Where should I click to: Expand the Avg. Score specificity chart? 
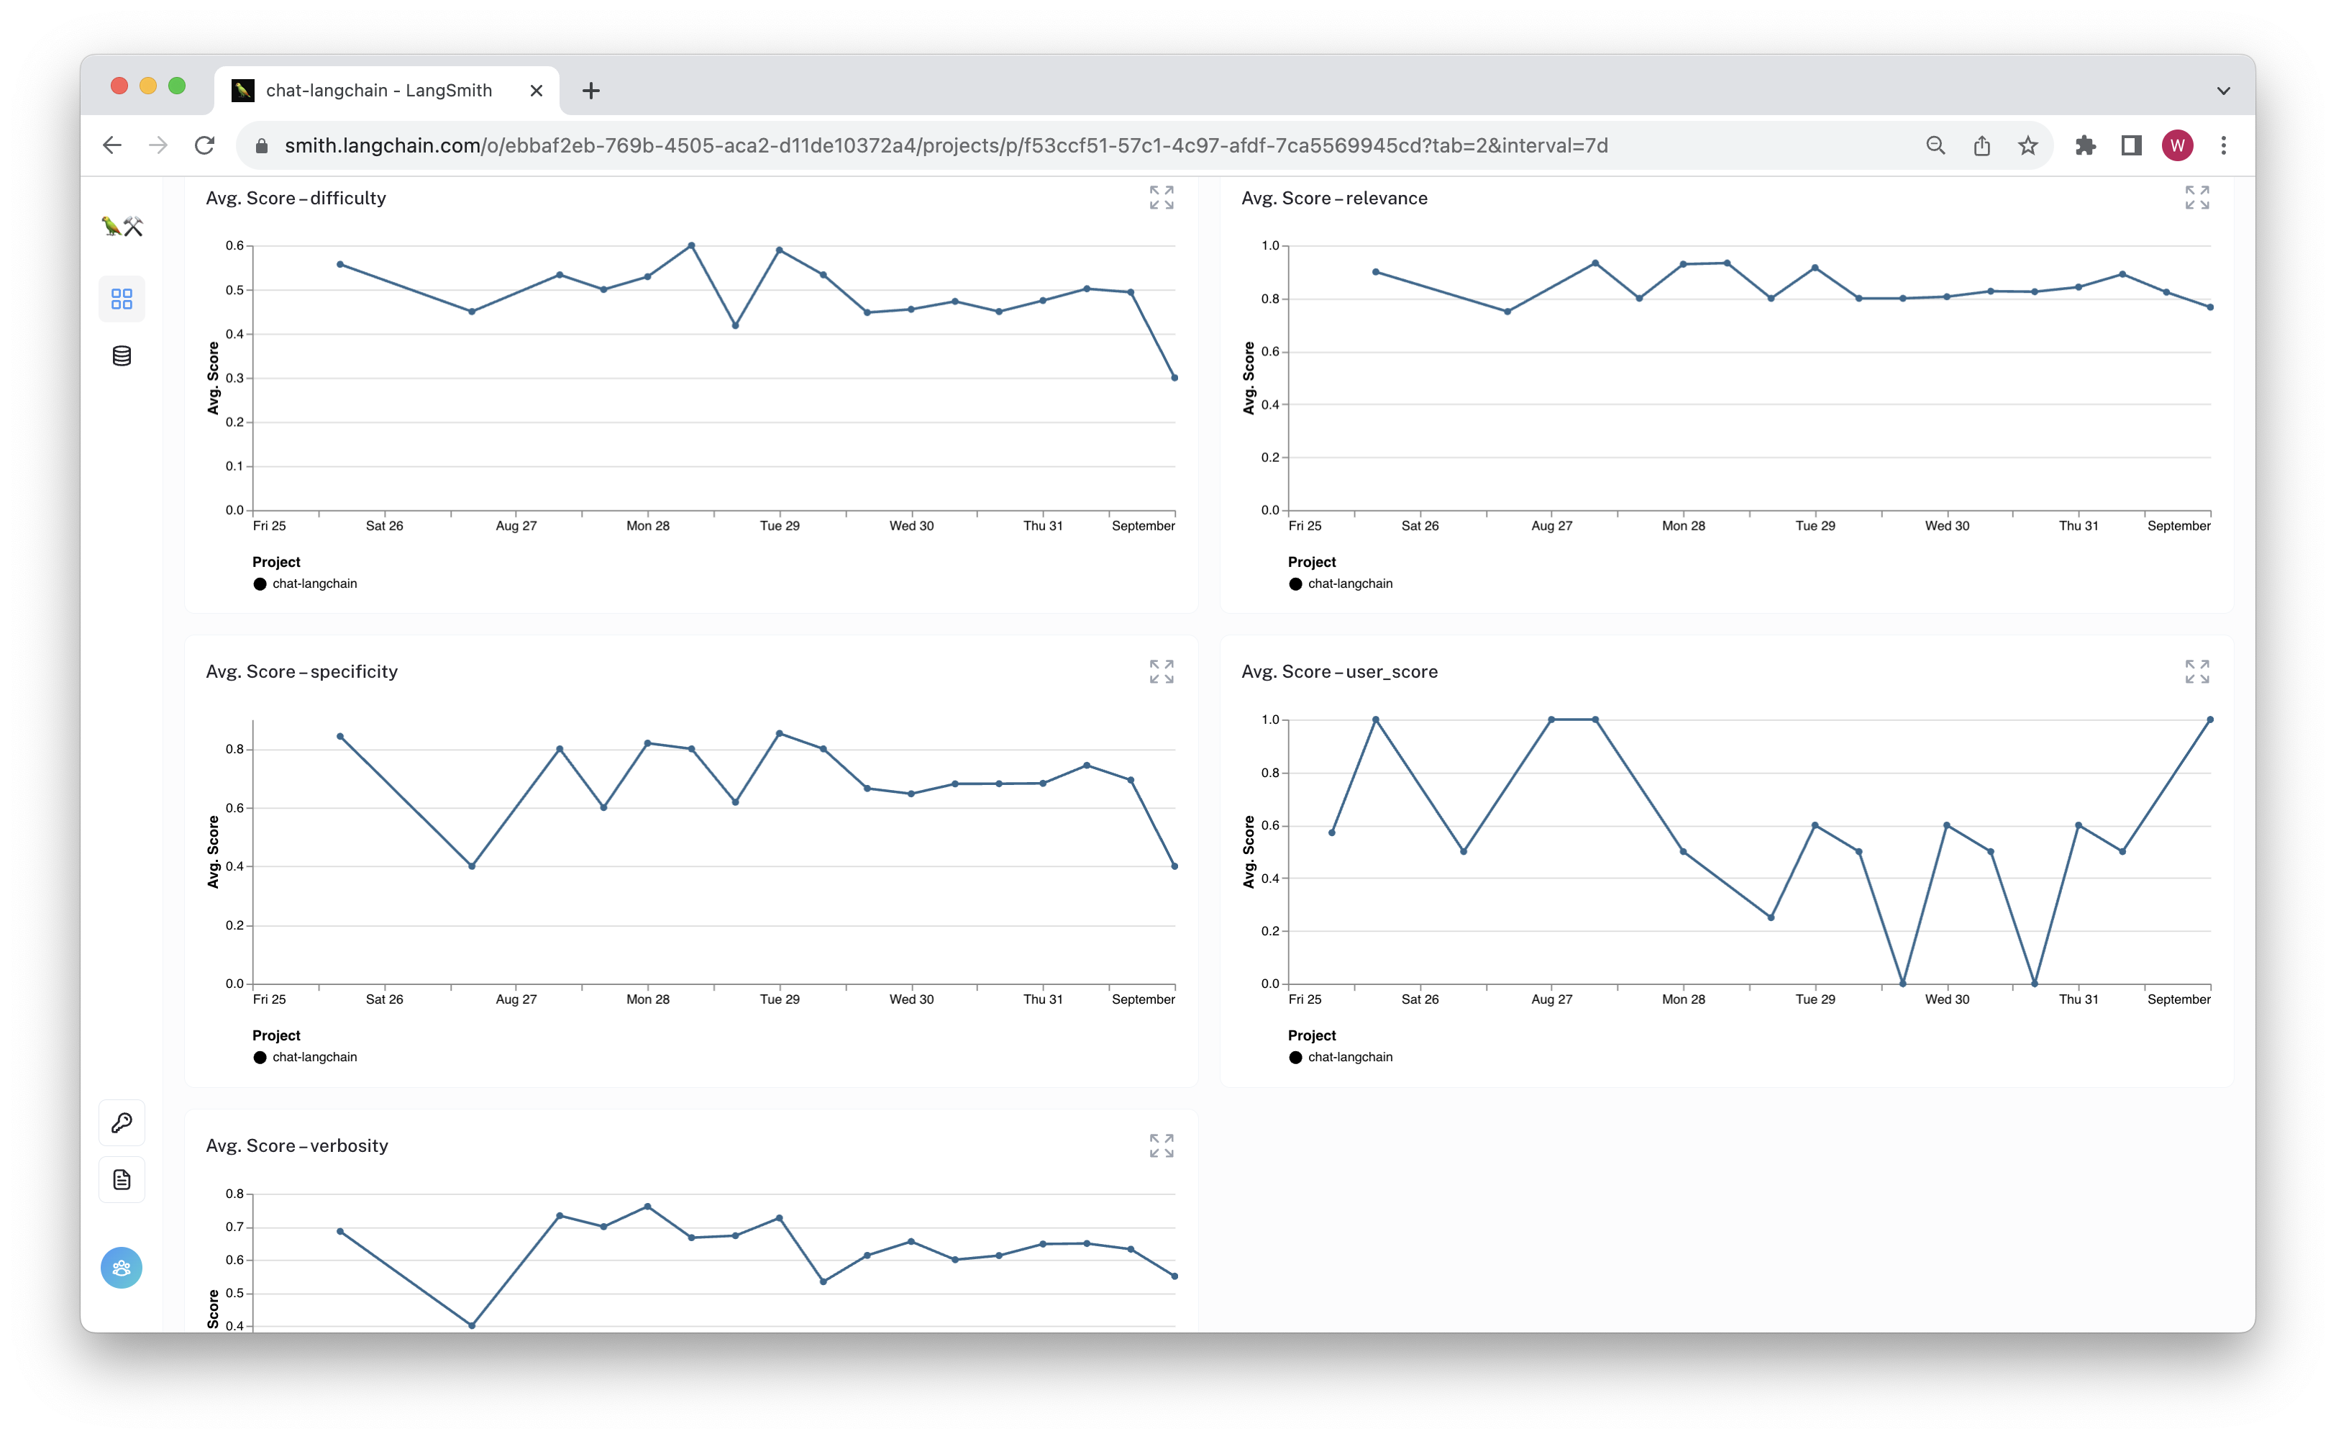pyautogui.click(x=1162, y=672)
